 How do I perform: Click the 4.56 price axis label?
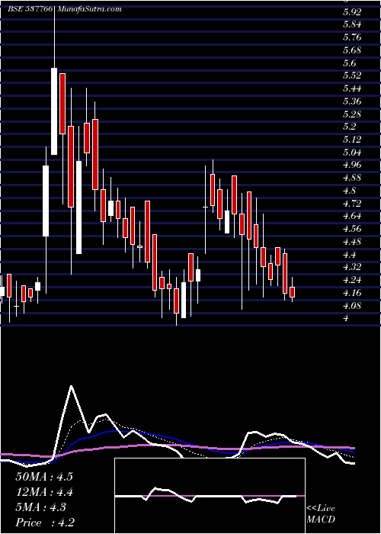(x=352, y=229)
